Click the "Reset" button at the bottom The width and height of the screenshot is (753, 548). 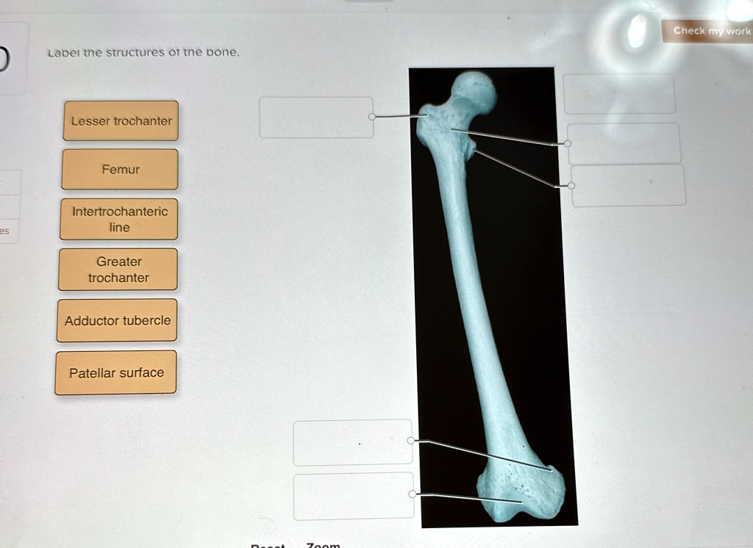point(268,546)
